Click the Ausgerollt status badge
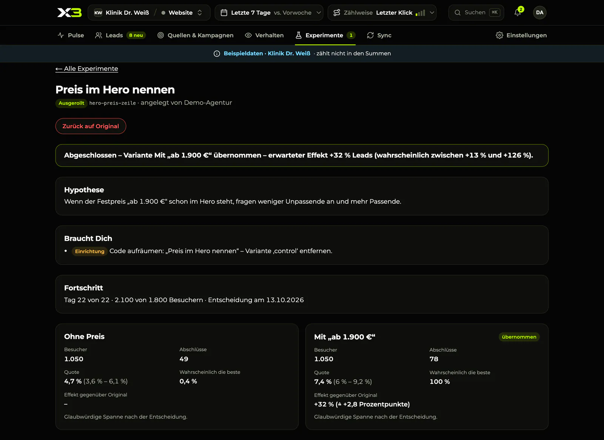The image size is (604, 440). [x=71, y=103]
